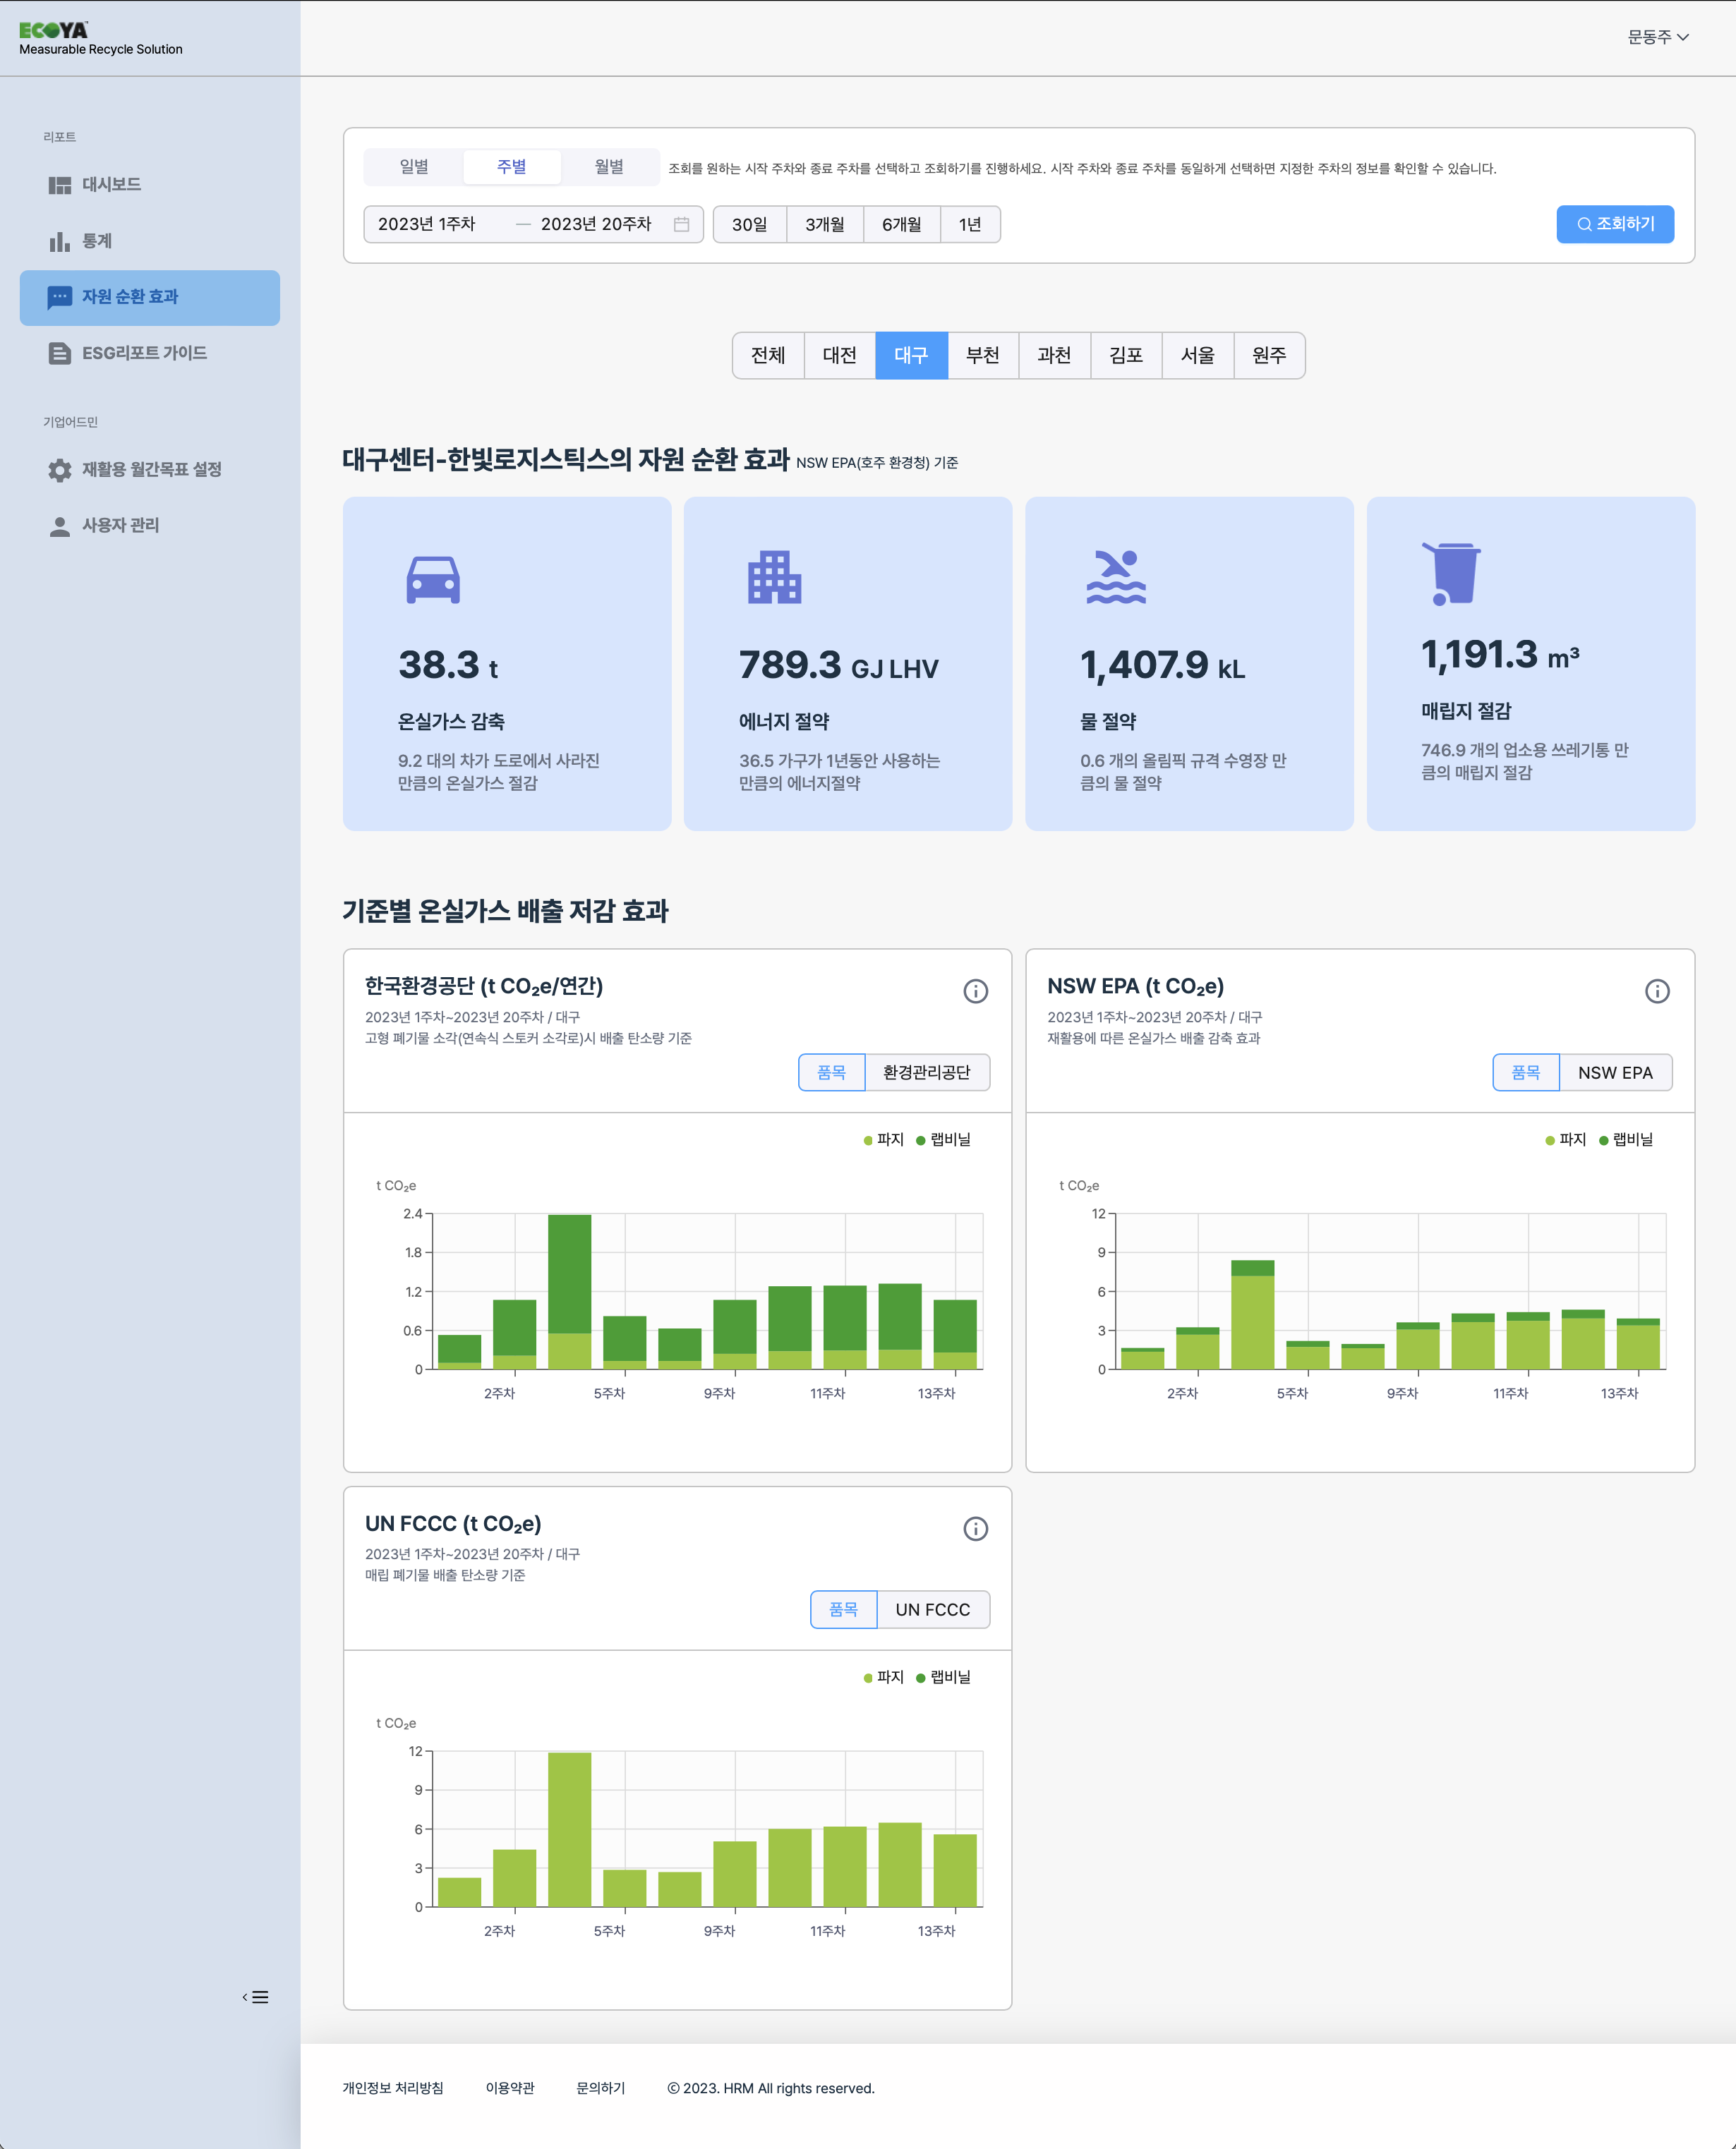The image size is (1736, 2149).
Task: Click the swimmer icon on water saving card
Action: coord(1116,576)
